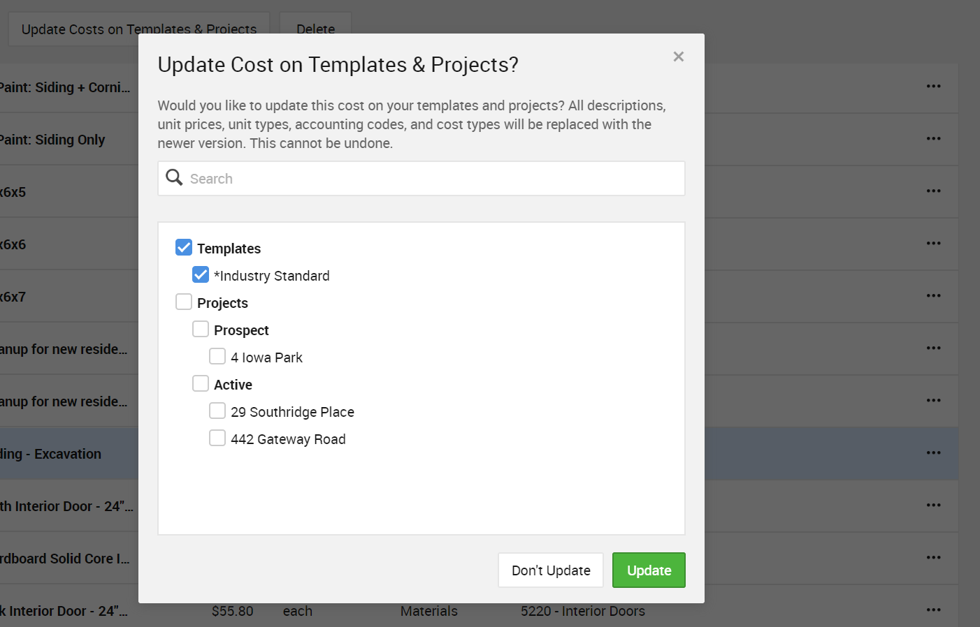Click the magnifier icon in search box
Screen dimensions: 980x627
174,178
